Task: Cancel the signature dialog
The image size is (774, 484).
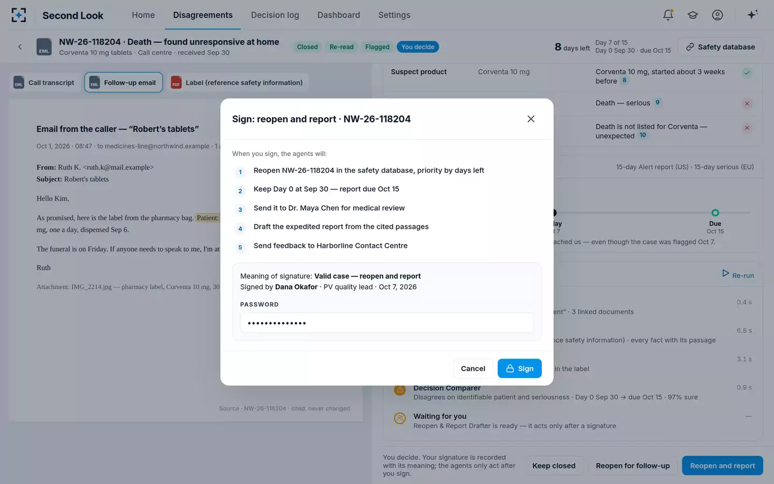Action: click(x=473, y=368)
